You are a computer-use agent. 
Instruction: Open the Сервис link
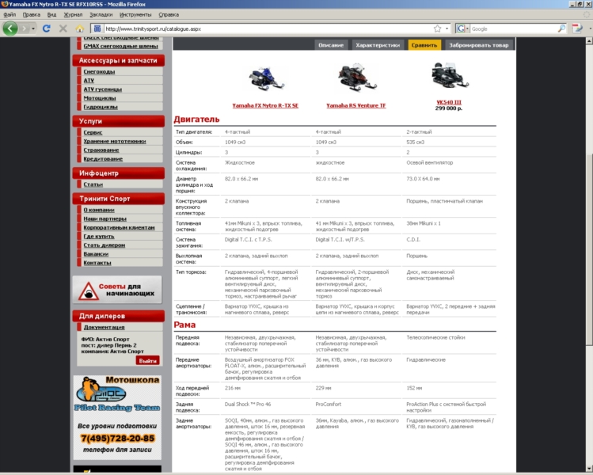click(x=93, y=132)
